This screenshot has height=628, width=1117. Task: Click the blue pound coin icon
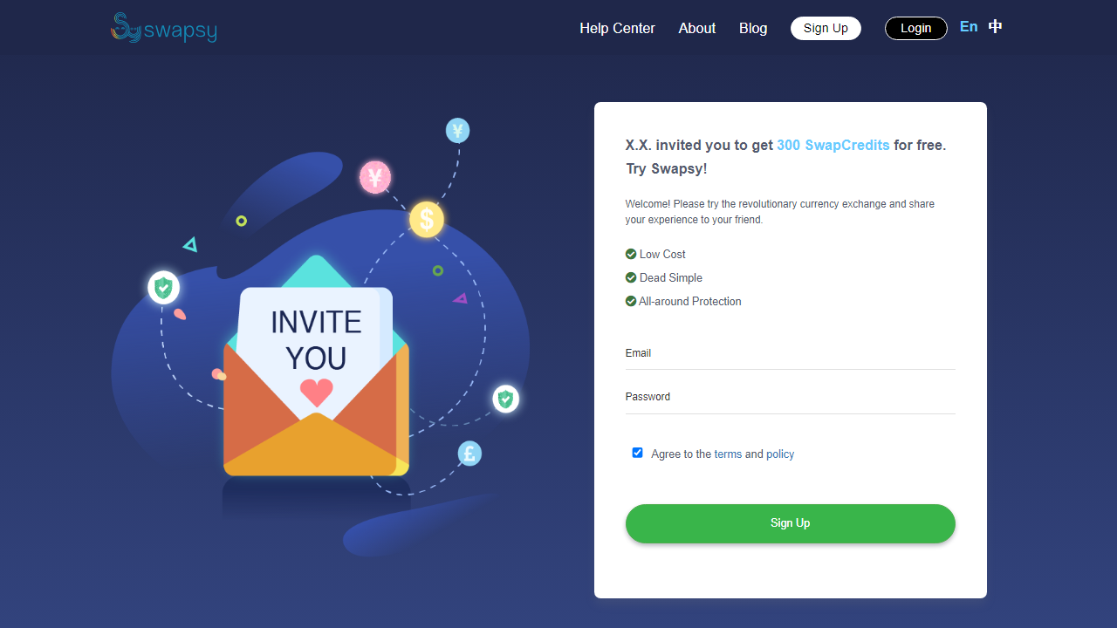click(x=469, y=454)
